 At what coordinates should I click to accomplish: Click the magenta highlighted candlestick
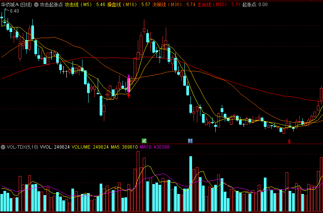129,84
